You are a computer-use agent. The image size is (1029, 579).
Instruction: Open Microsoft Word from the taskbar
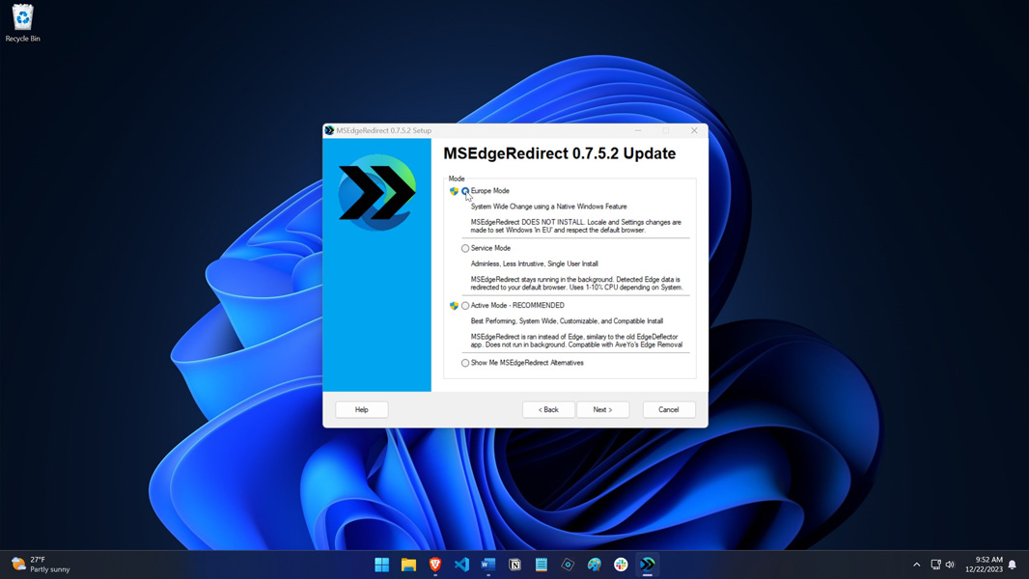(488, 565)
